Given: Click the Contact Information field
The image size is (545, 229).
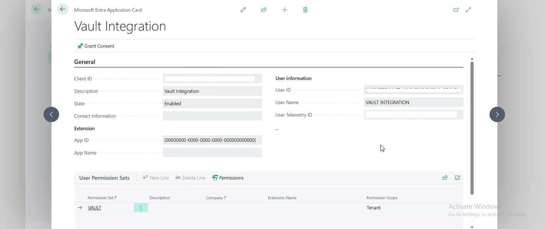Looking at the screenshot, I should pyautogui.click(x=212, y=116).
